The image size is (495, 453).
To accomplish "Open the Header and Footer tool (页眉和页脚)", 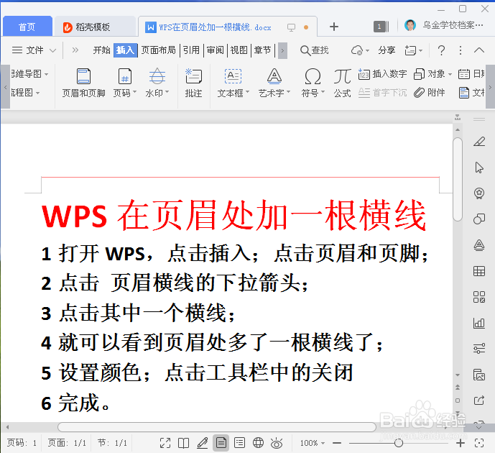I will [83, 83].
